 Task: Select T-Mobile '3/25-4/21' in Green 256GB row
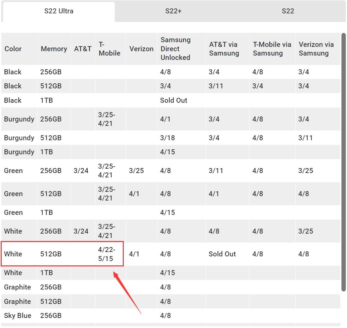click(x=107, y=171)
